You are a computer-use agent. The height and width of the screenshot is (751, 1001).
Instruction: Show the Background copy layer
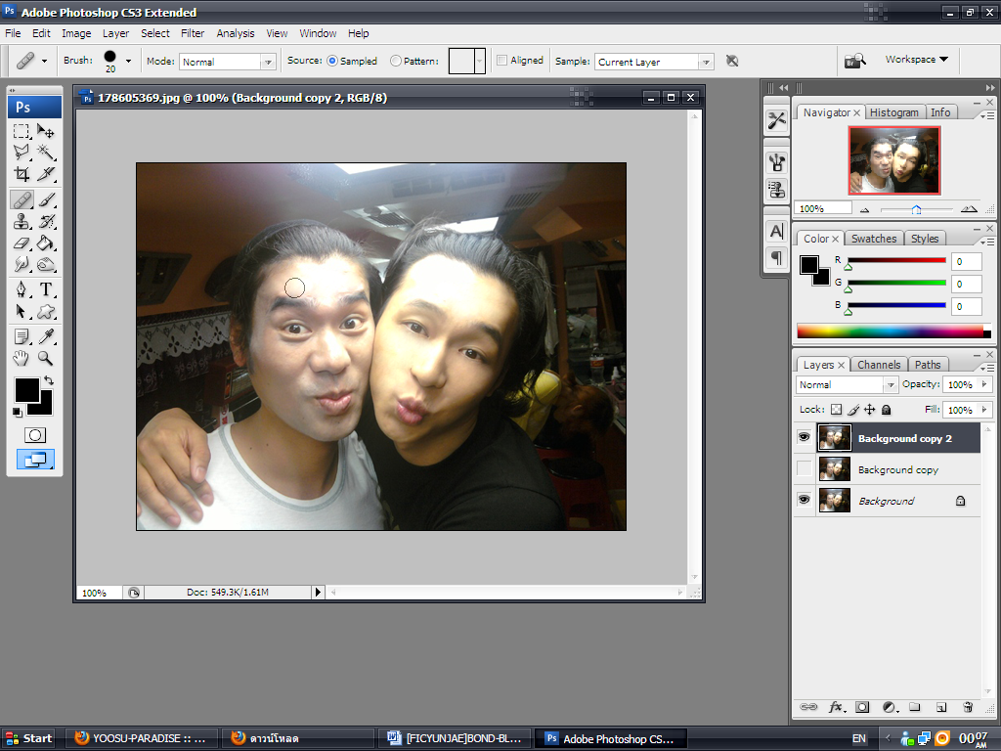804,469
